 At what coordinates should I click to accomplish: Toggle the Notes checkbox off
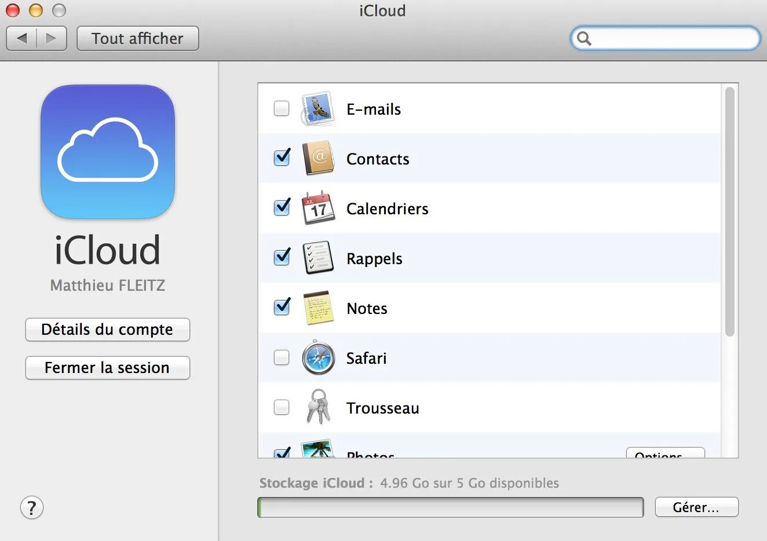click(282, 307)
